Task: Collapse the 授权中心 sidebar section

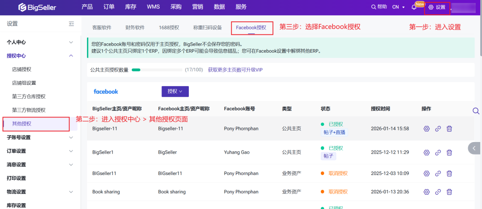Action: (x=71, y=56)
